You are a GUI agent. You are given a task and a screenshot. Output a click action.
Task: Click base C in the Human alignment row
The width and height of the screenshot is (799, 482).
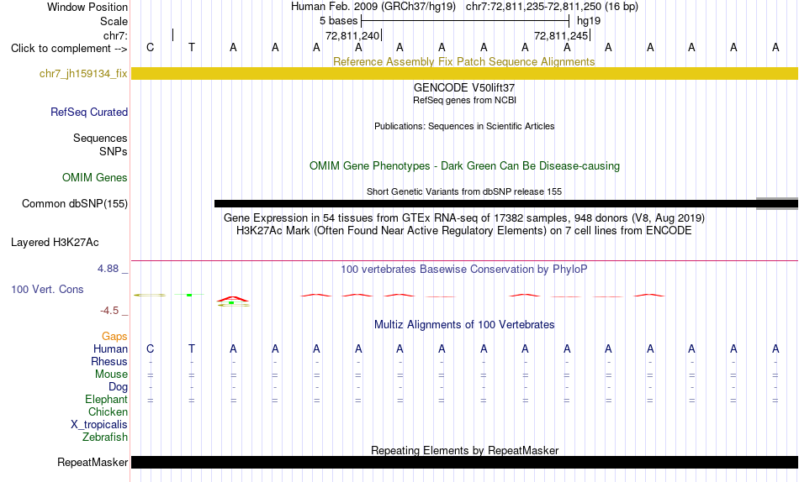(150, 348)
